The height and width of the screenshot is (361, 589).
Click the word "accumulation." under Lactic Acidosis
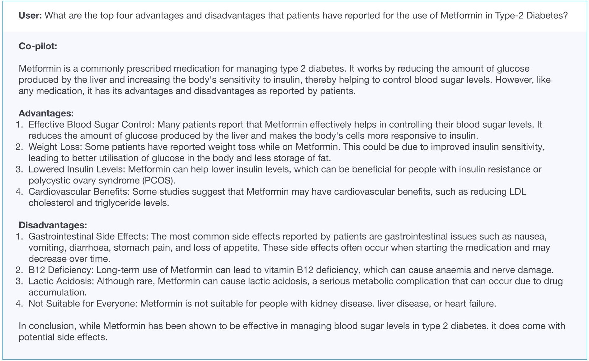coord(57,292)
